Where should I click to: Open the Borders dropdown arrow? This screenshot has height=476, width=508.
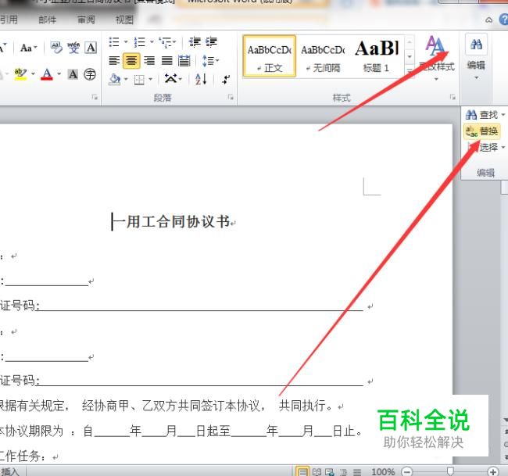150,79
